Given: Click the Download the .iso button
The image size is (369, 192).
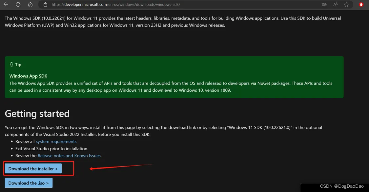Looking at the screenshot, I should coord(29,183).
